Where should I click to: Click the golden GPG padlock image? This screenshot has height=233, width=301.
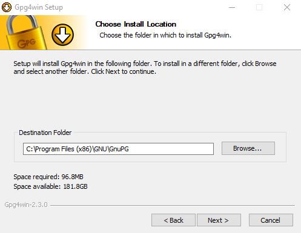coord(25,33)
